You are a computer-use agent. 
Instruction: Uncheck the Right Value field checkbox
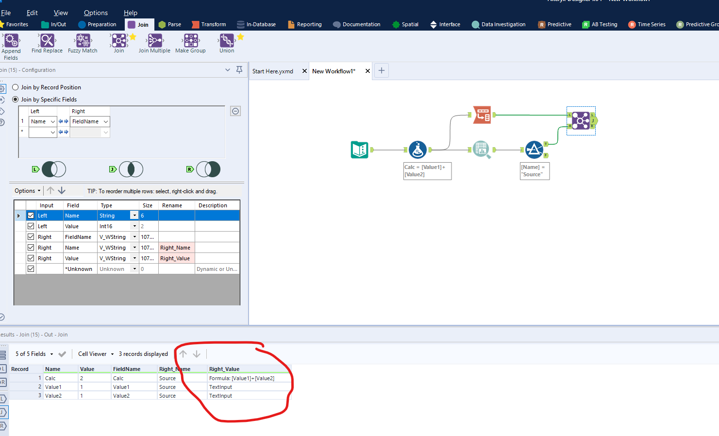tap(31, 258)
